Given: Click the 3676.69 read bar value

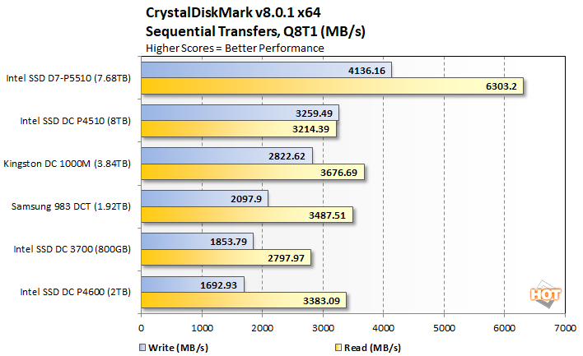Looking at the screenshot, I should point(338,173).
